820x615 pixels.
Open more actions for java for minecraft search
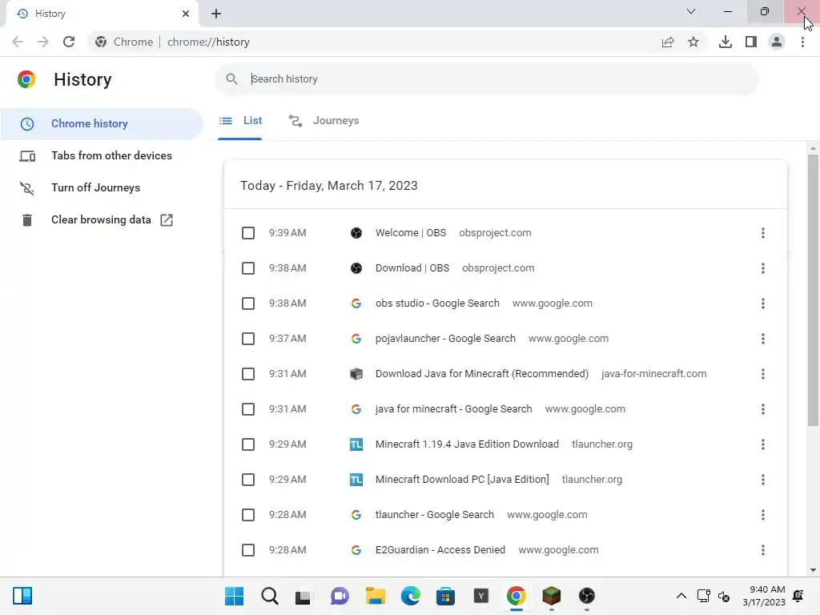[763, 409]
